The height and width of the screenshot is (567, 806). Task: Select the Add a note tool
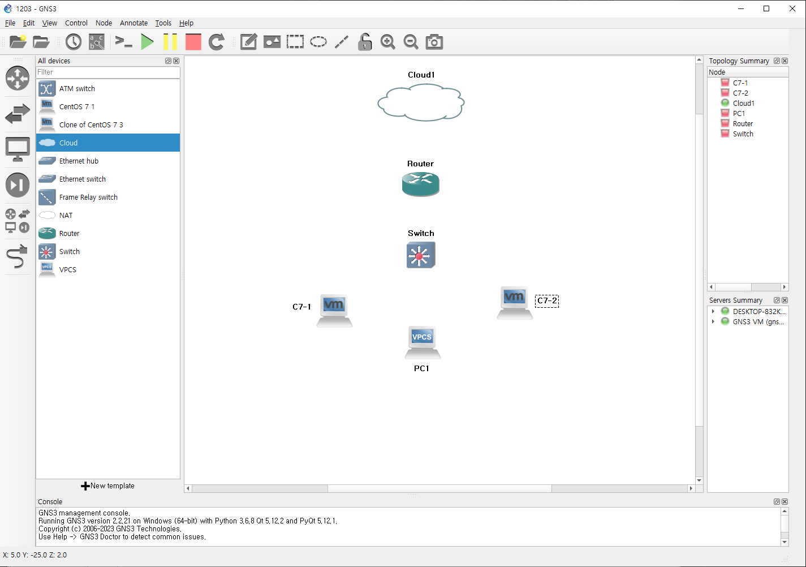coord(249,42)
